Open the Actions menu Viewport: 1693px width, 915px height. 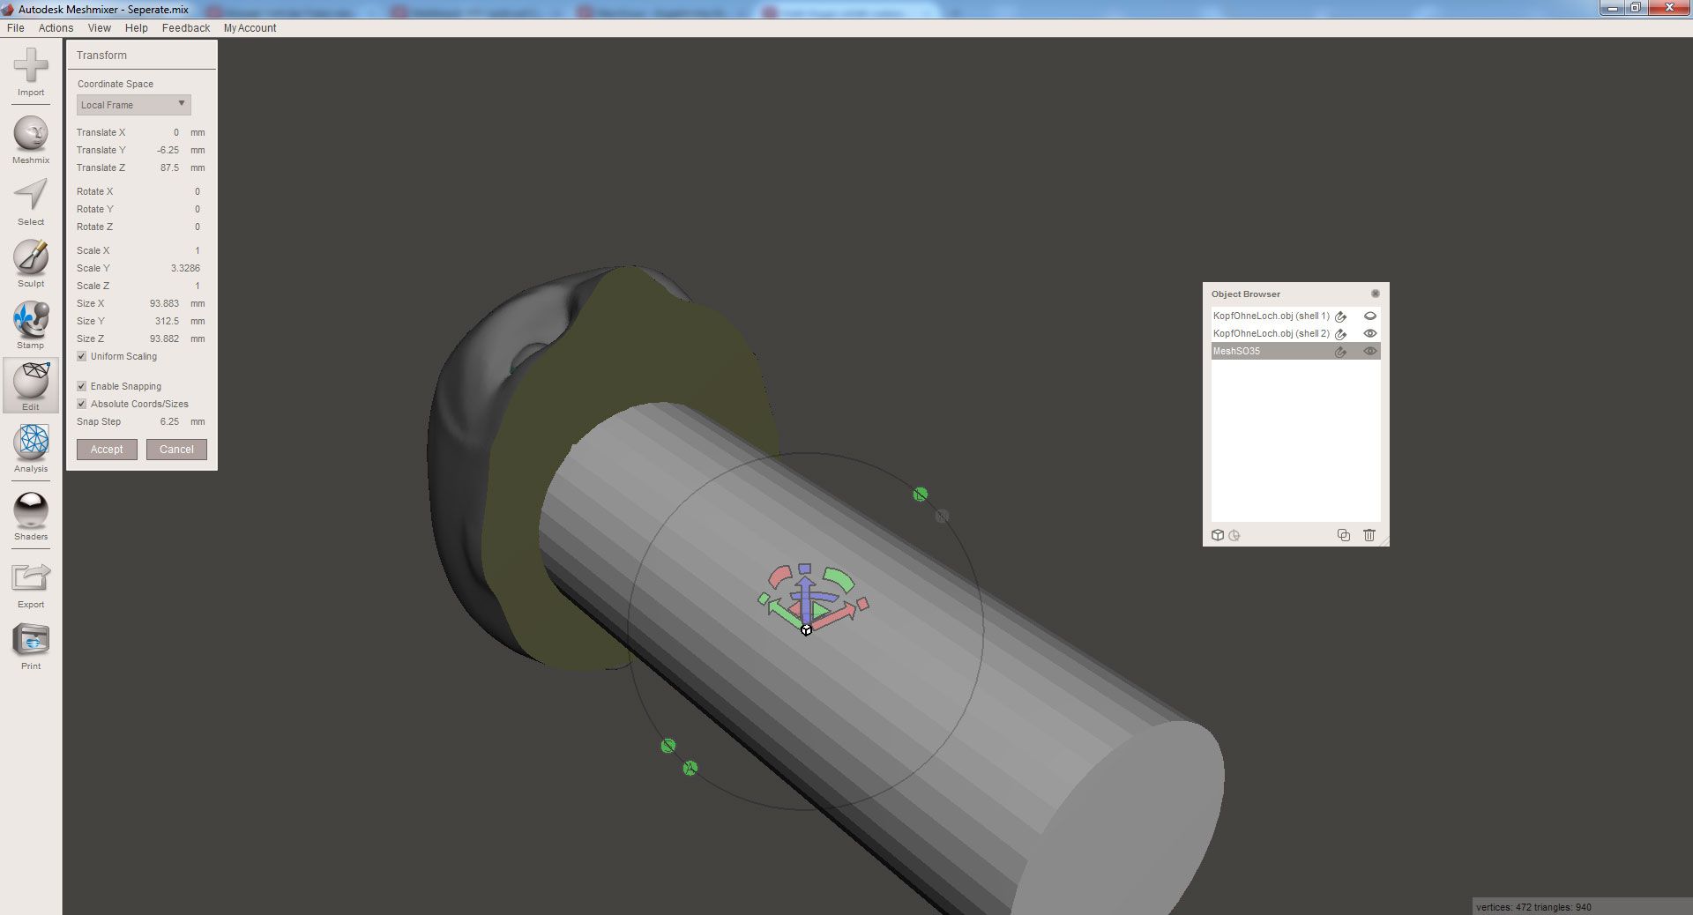[56, 28]
